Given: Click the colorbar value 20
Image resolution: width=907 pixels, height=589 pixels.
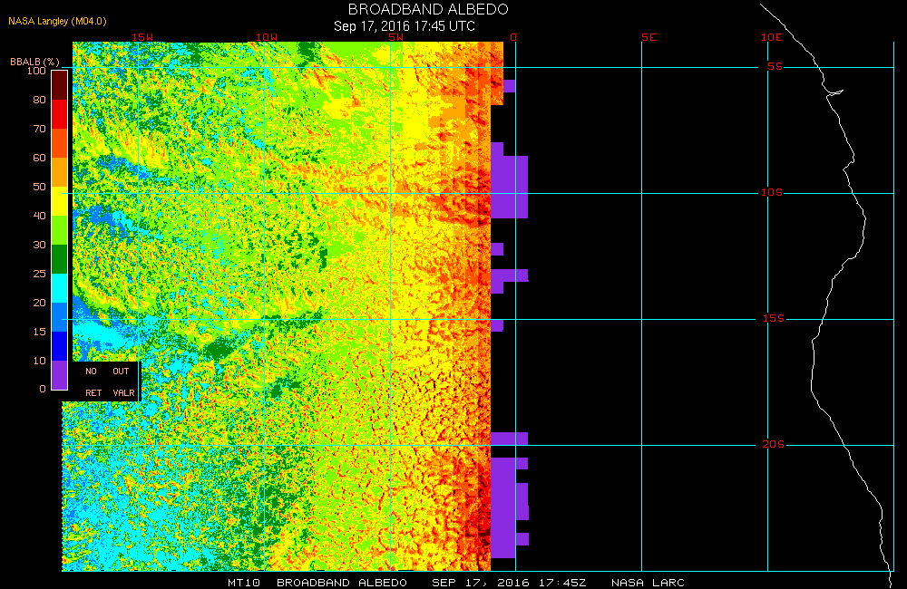Looking at the screenshot, I should coord(39,303).
